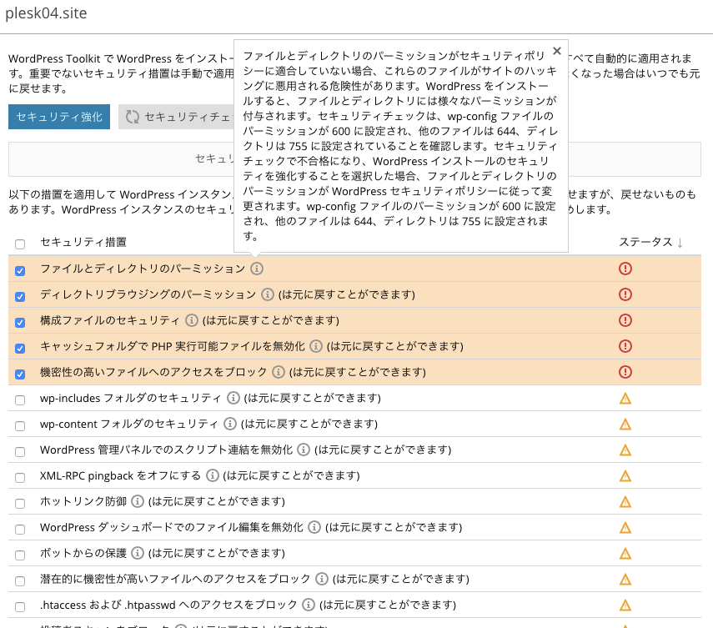Close the permissions explanation tooltip
The height and width of the screenshot is (628, 713).
pyautogui.click(x=557, y=50)
